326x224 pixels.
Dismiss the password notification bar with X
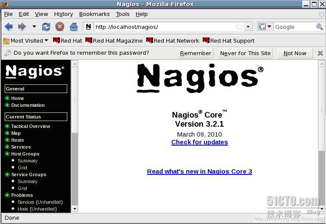tap(320, 53)
